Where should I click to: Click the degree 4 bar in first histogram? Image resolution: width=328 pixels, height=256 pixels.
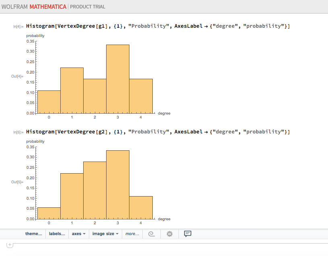point(141,96)
